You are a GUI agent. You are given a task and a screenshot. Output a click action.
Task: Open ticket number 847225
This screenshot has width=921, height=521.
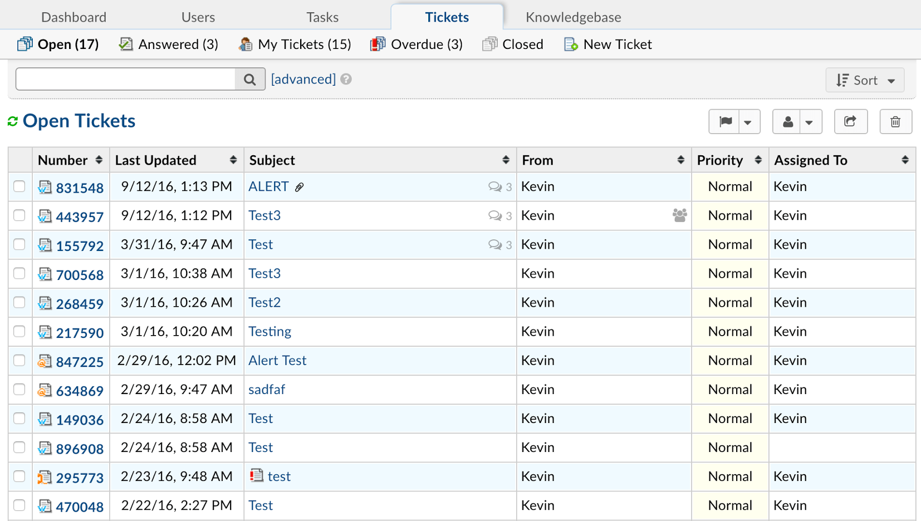(80, 362)
